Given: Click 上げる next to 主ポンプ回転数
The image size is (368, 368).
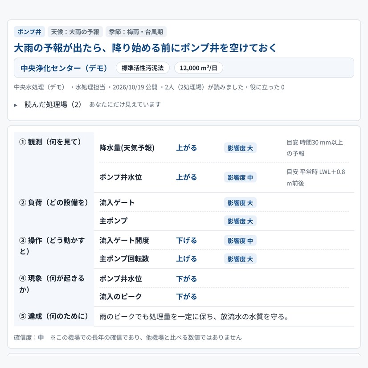Looking at the screenshot, I should pyautogui.click(x=187, y=259).
